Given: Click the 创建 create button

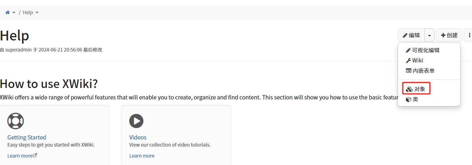Looking at the screenshot, I should 449,35.
